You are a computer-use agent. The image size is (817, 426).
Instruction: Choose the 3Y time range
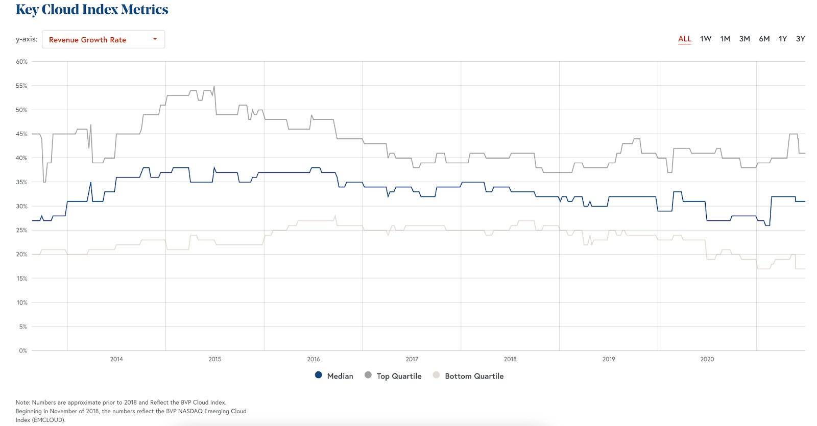[801, 39]
